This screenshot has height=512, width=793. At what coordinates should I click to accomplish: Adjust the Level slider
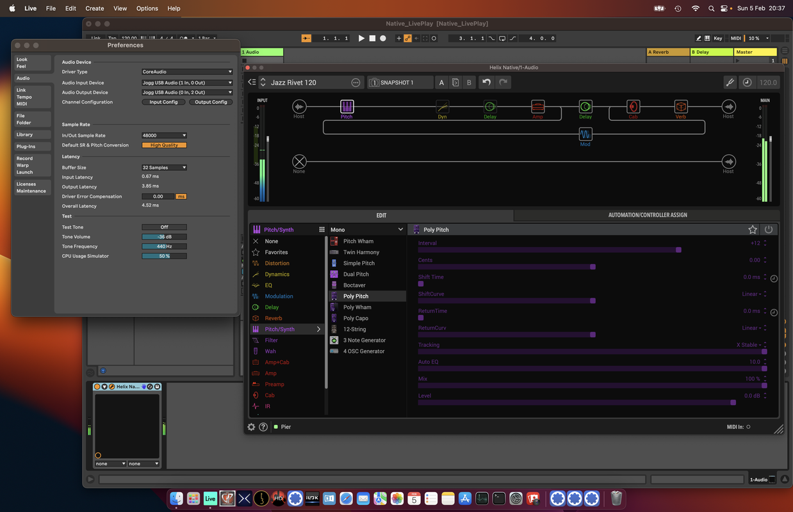(x=593, y=403)
